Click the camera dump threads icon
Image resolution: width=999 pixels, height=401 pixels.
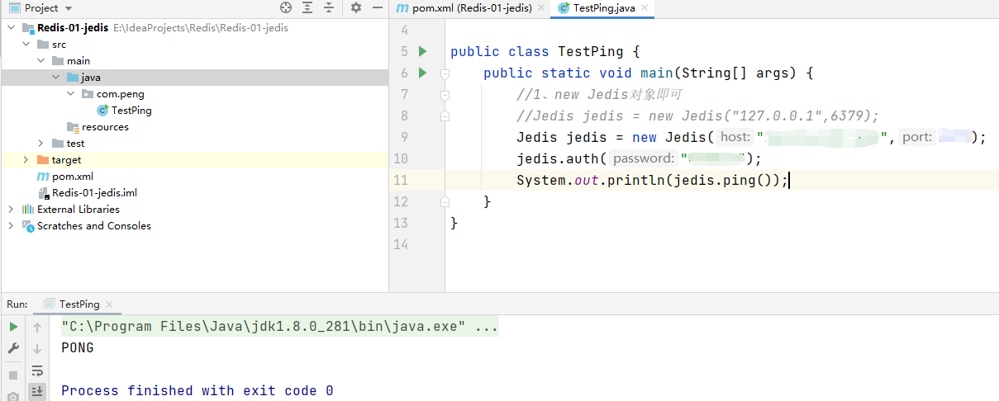[13, 396]
